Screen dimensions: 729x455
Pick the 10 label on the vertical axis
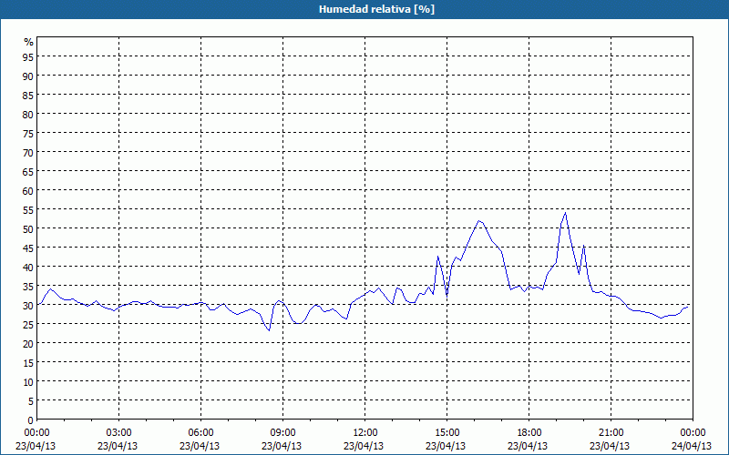28,382
